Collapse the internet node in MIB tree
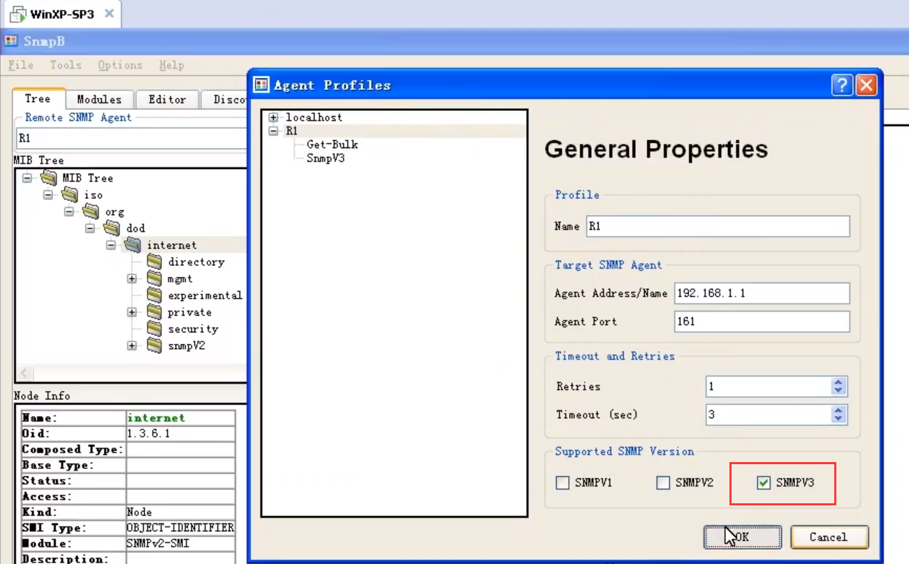Viewport: 909px width, 564px height. [110, 245]
